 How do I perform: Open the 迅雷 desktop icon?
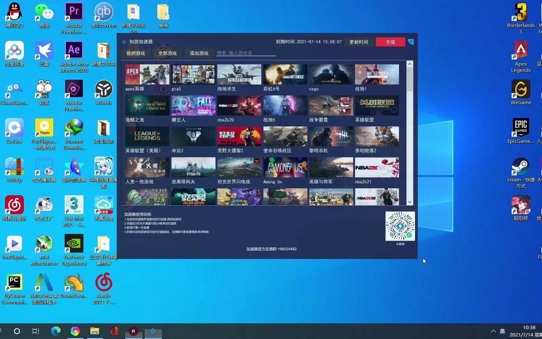pos(44,54)
